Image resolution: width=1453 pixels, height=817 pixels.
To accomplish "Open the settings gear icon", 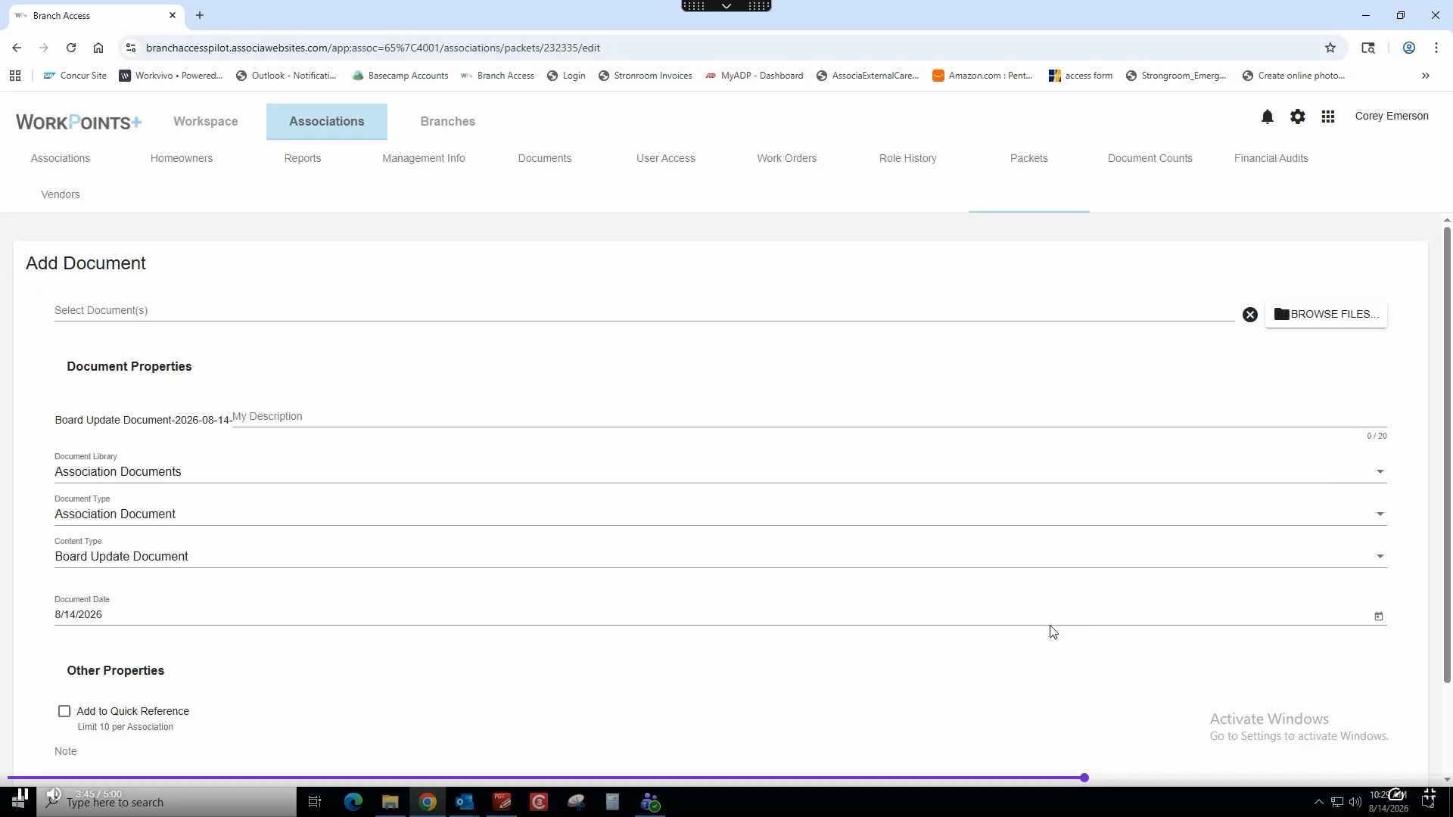I will (x=1298, y=116).
